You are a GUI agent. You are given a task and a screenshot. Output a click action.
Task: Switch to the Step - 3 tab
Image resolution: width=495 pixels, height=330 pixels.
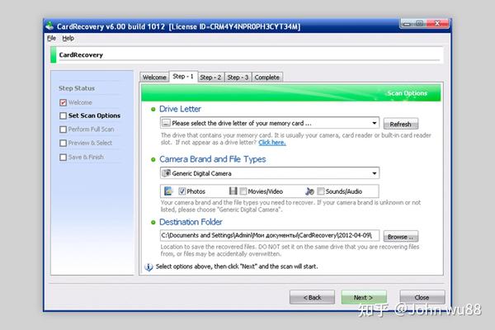coord(238,78)
